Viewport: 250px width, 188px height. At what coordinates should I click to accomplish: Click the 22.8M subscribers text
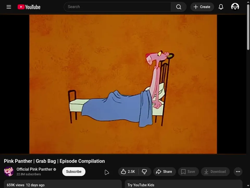pos(29,174)
